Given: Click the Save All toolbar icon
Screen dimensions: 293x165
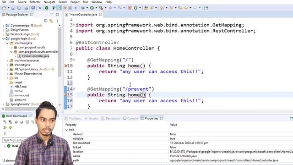Looking at the screenshot, I should [19, 8].
